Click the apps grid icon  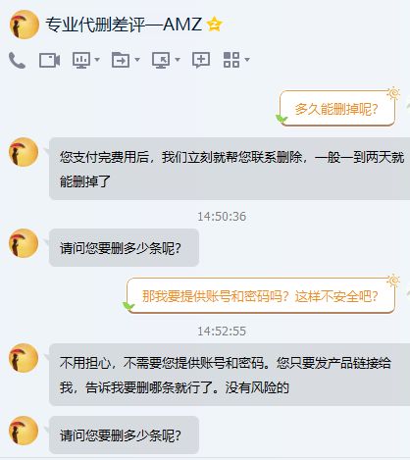click(x=231, y=60)
